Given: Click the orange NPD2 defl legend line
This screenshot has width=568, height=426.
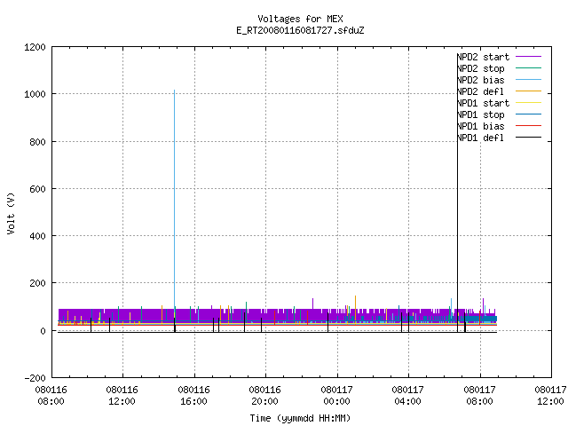Looking at the screenshot, I should coord(529,91).
